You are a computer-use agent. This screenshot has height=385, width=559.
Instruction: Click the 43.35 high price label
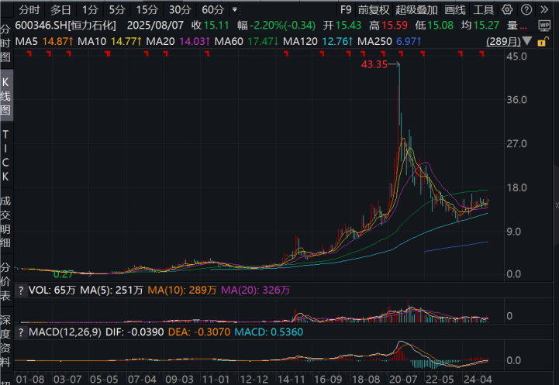pyautogui.click(x=374, y=64)
